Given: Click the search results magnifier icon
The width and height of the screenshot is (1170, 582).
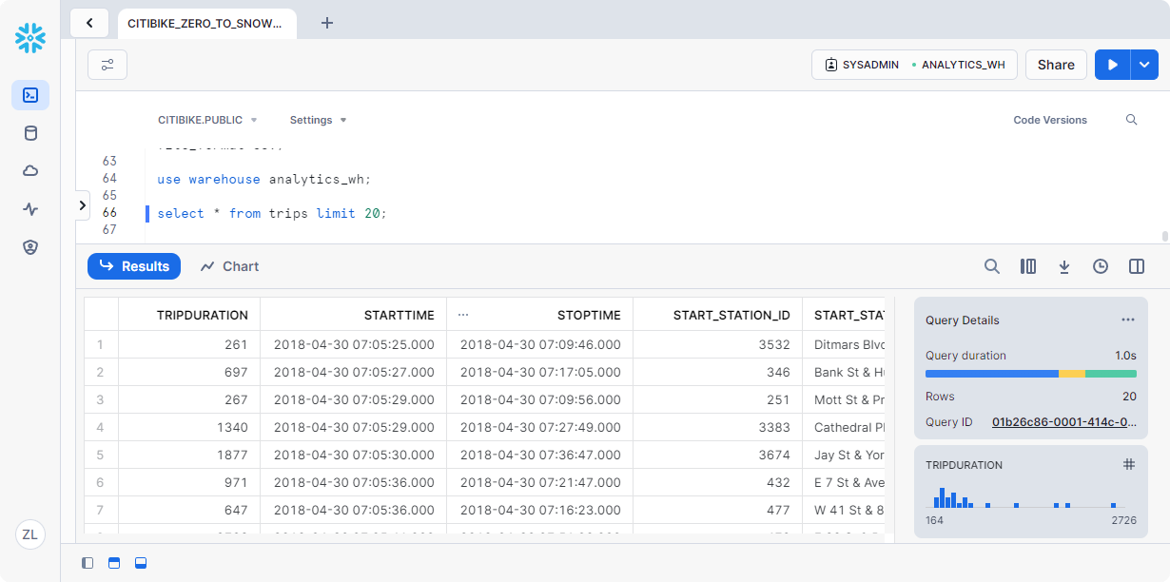Looking at the screenshot, I should pos(991,266).
